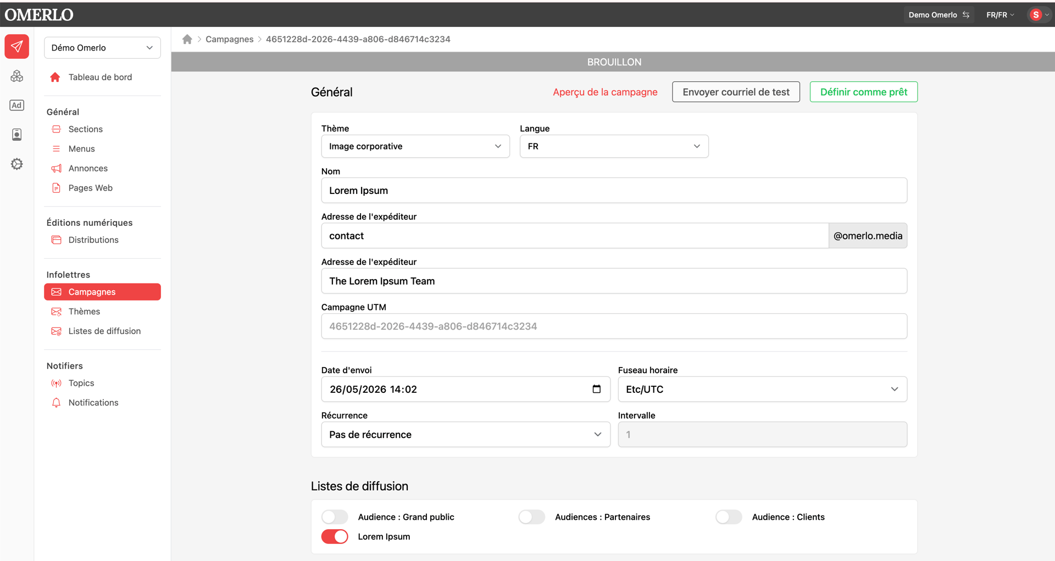The height and width of the screenshot is (561, 1055).
Task: Open the Récurrence dropdown
Action: (466, 435)
